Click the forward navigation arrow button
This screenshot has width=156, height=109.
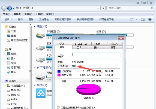[x=10, y=8]
